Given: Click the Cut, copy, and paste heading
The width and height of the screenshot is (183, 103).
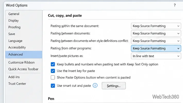Looking at the screenshot, I should (65, 15).
